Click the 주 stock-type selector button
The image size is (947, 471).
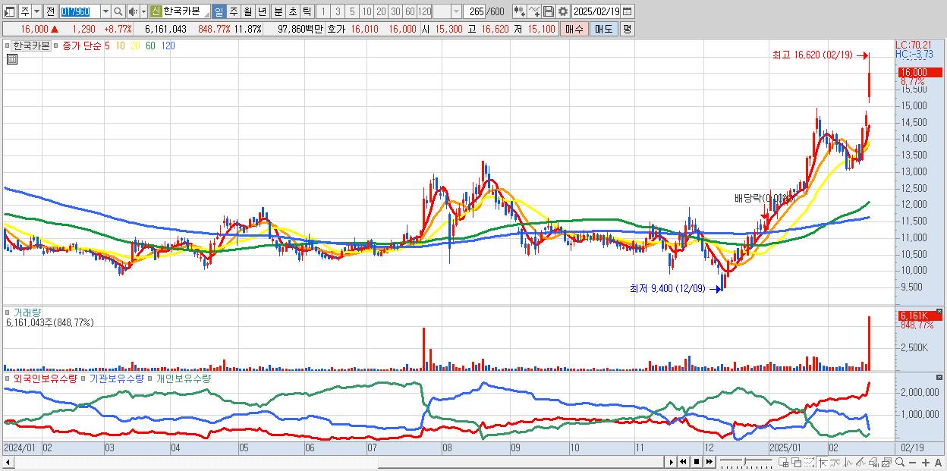[x=24, y=11]
